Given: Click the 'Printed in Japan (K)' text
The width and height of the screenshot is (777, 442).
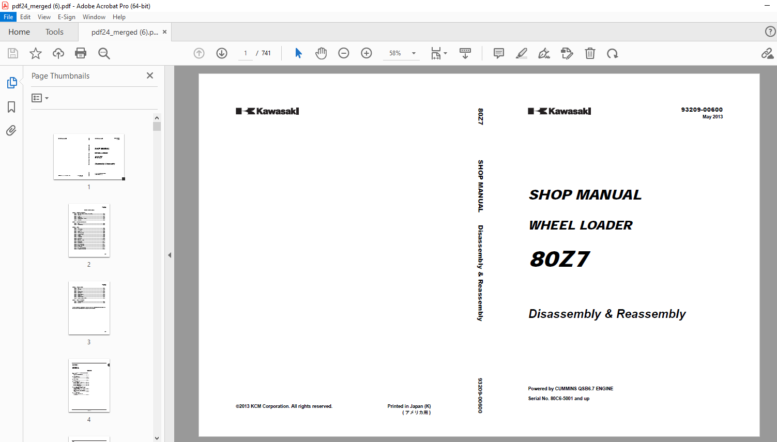Looking at the screenshot, I should tap(409, 406).
